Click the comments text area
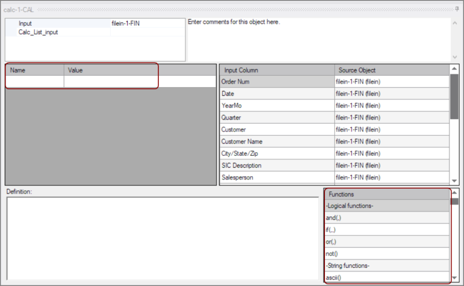Screen dimensions: 464x286 click(x=318, y=40)
